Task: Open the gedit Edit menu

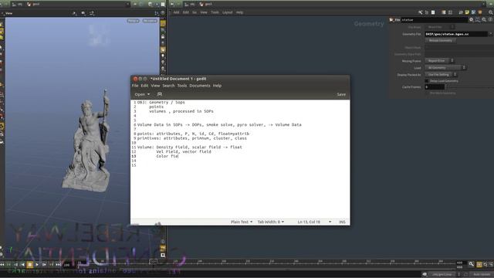Action: click(144, 86)
